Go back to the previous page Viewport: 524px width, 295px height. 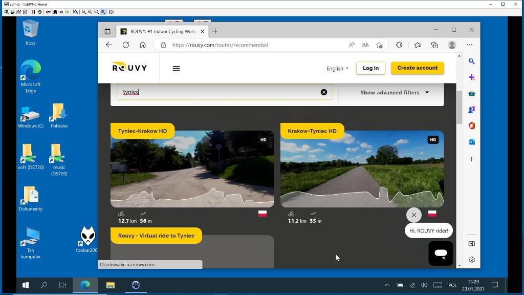(109, 45)
